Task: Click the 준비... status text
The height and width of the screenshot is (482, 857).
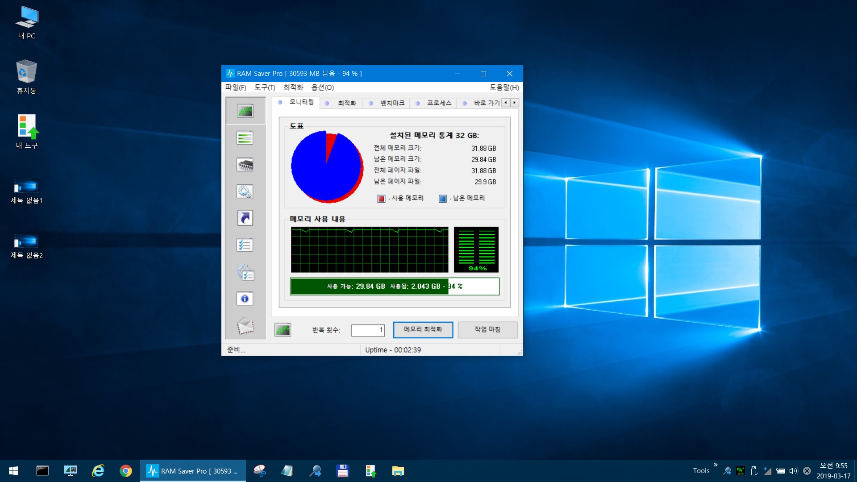Action: tap(236, 350)
